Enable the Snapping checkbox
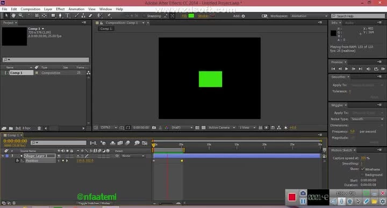387x208 pixels. pyautogui.click(x=144, y=16)
